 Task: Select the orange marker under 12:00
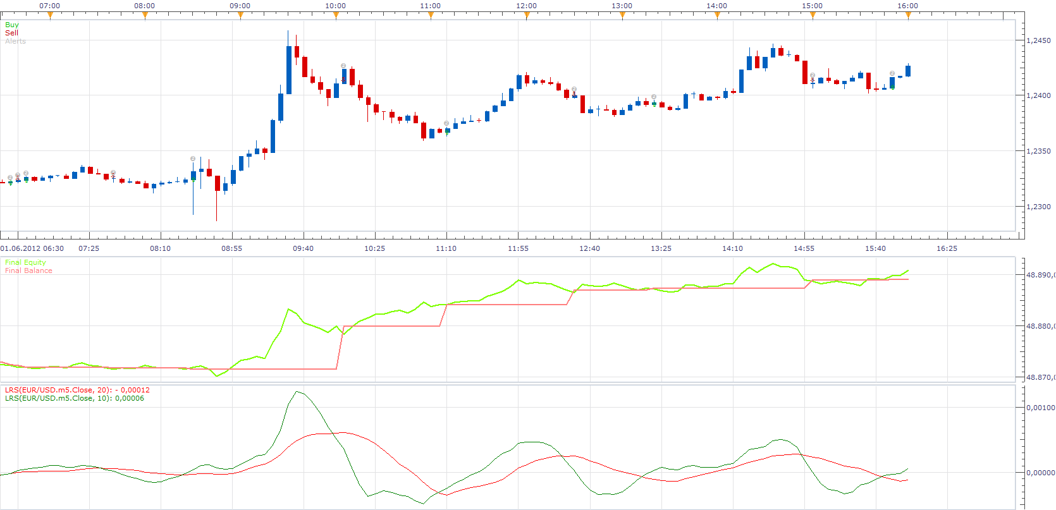tap(527, 16)
